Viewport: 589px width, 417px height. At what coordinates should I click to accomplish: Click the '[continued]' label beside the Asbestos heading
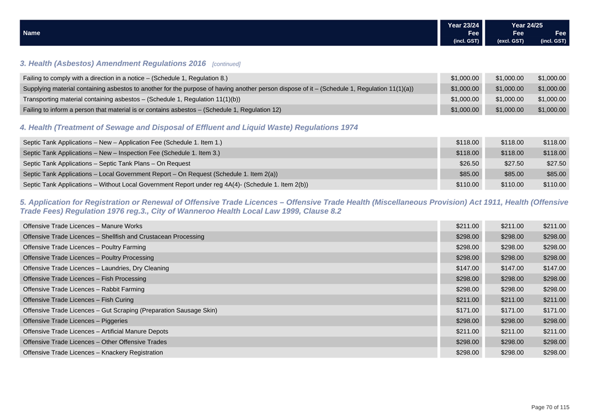click(x=226, y=64)
